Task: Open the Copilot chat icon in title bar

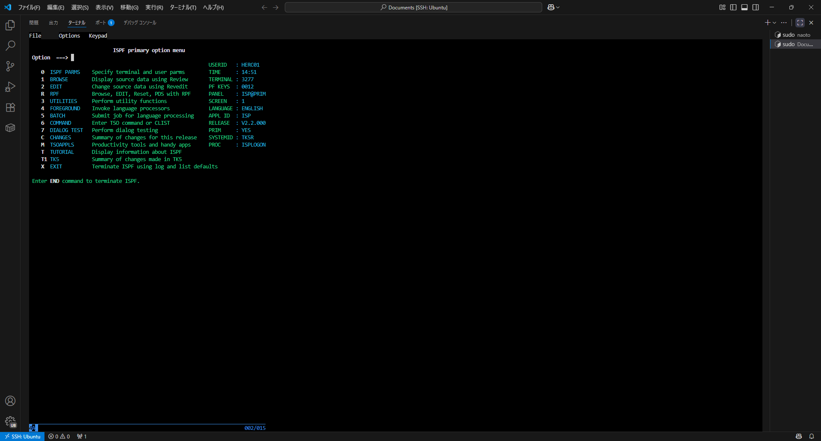Action: 551,7
